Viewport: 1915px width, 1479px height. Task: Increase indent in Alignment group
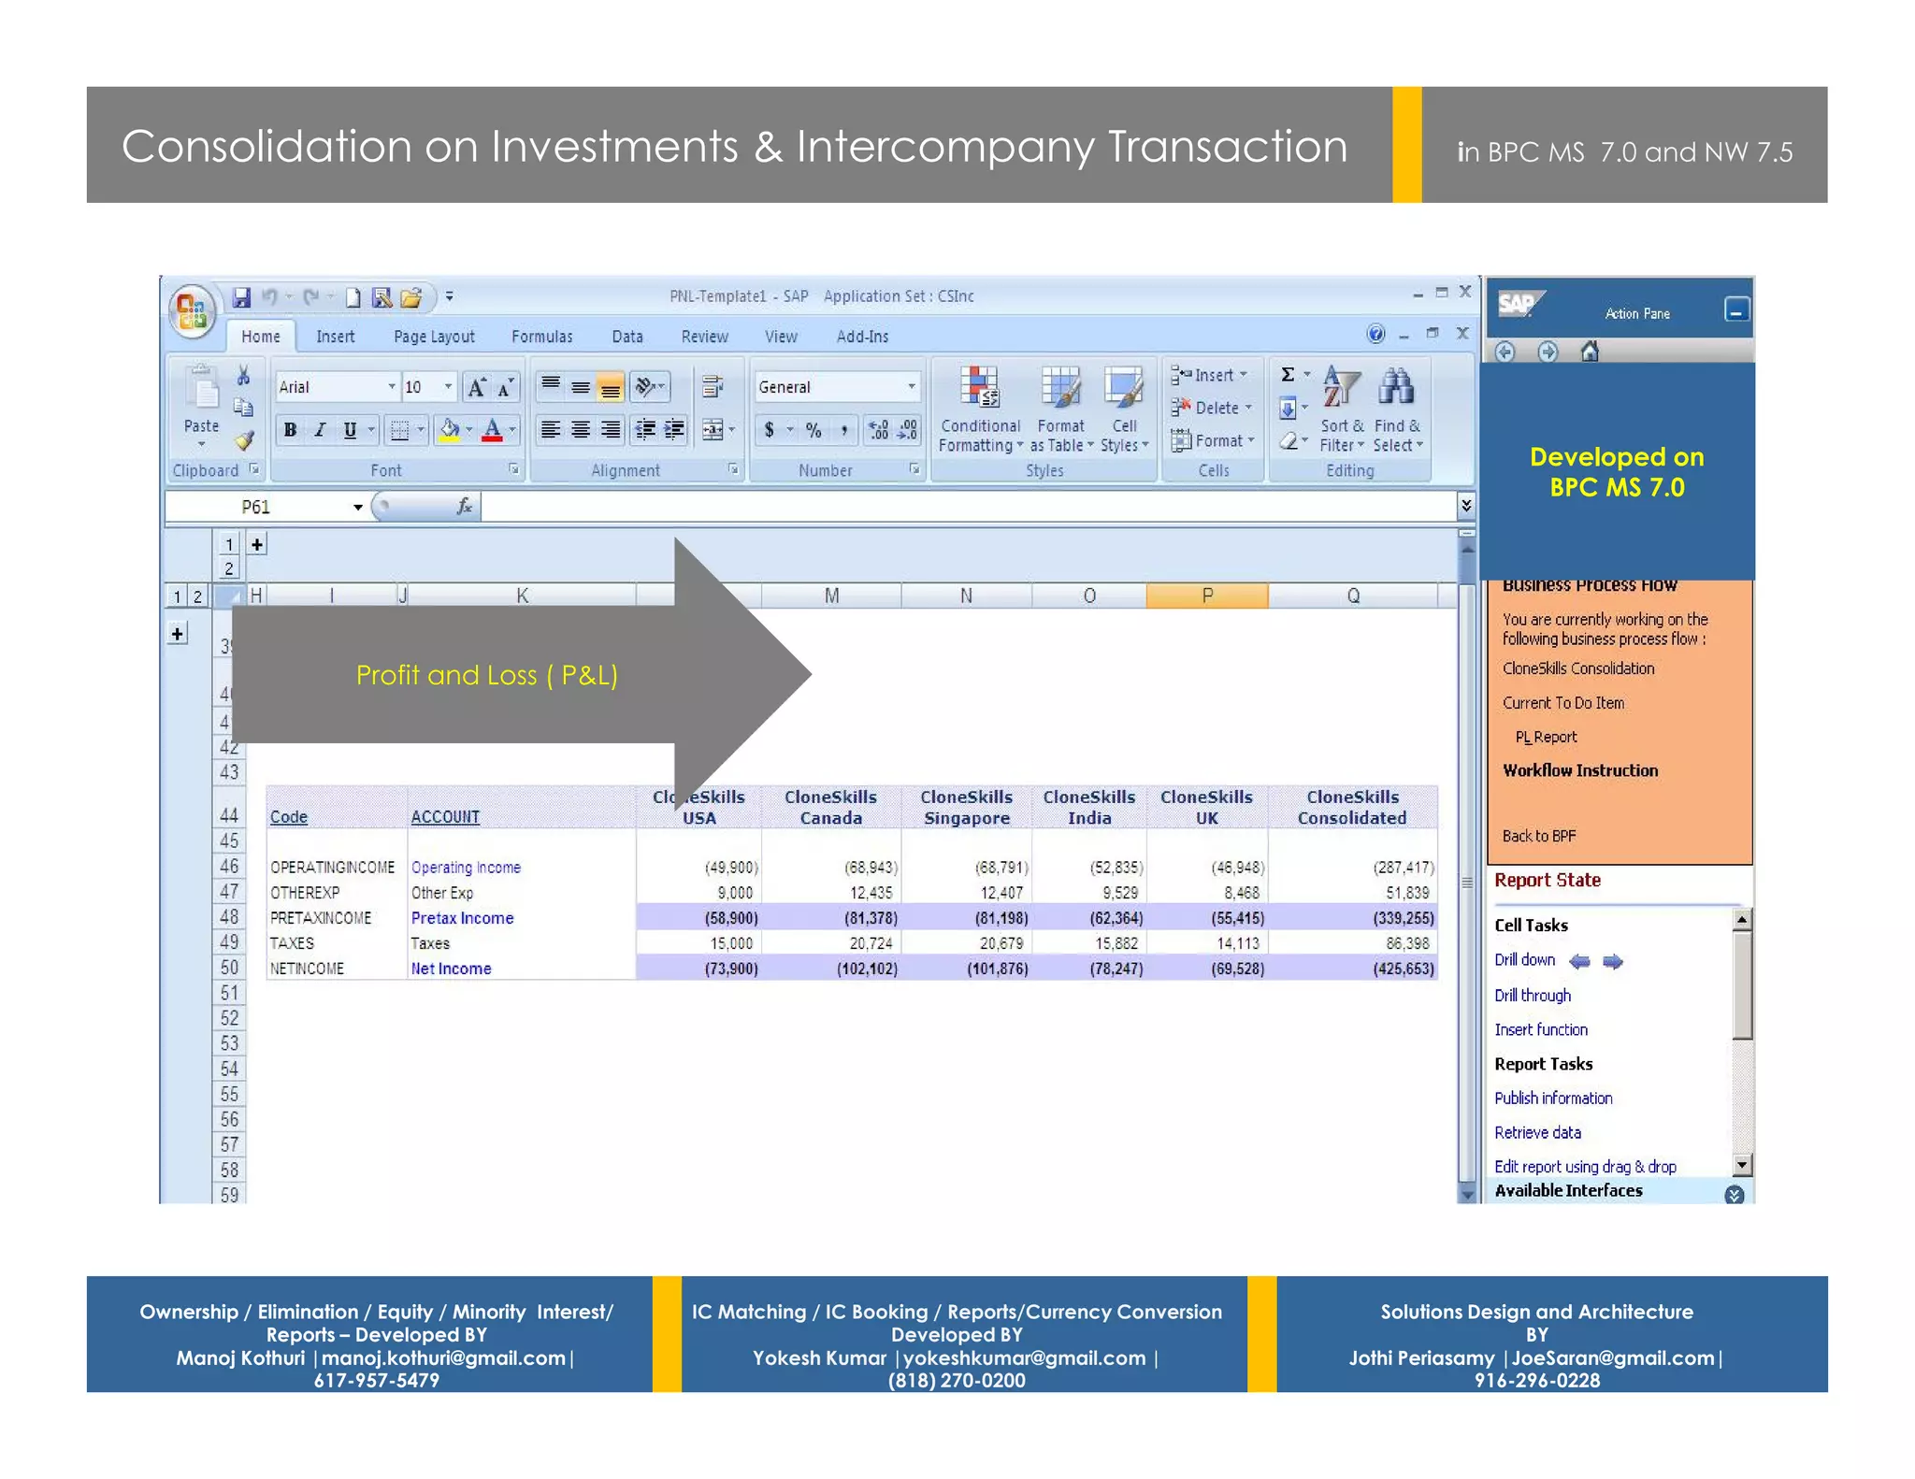[674, 430]
